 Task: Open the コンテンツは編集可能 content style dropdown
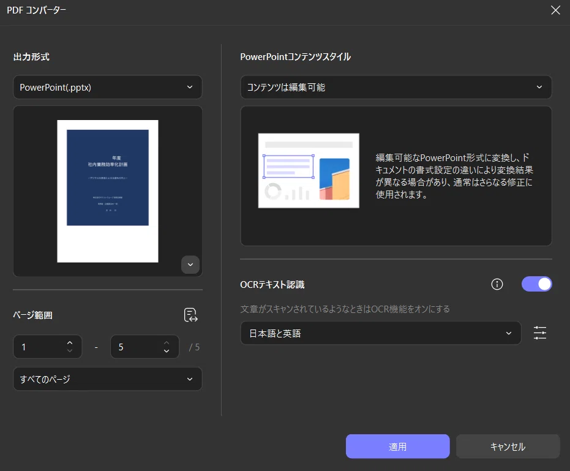(x=396, y=88)
